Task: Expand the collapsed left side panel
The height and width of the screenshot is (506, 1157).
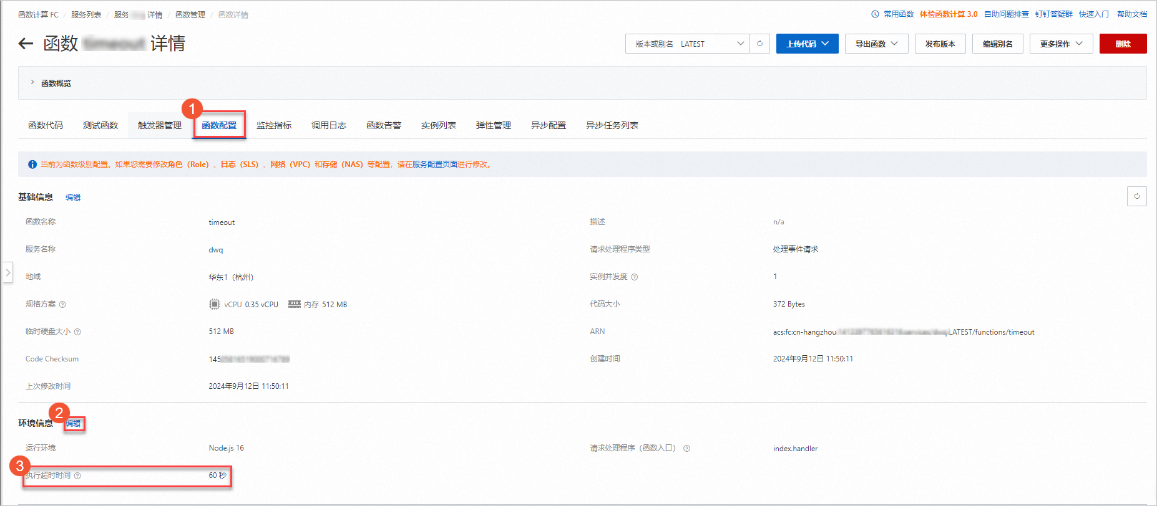Action: [7, 272]
